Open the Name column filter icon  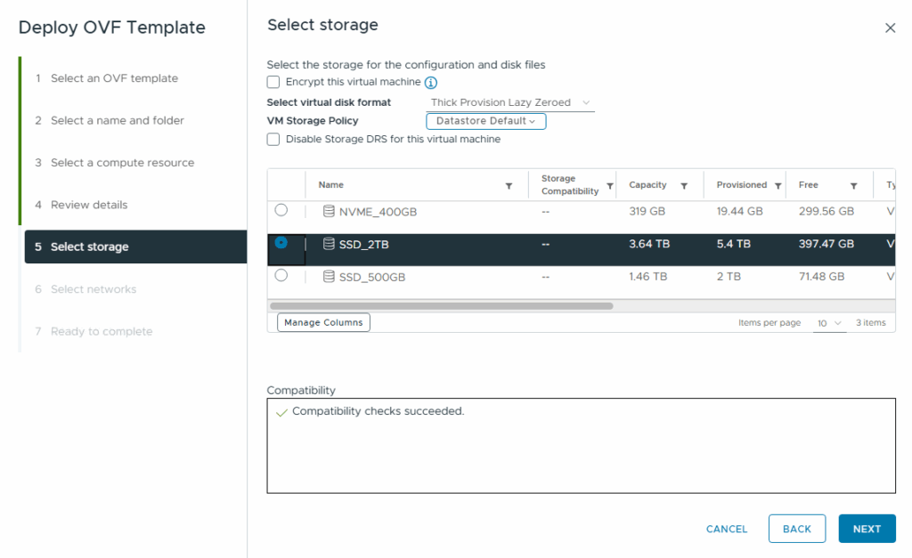tap(509, 186)
